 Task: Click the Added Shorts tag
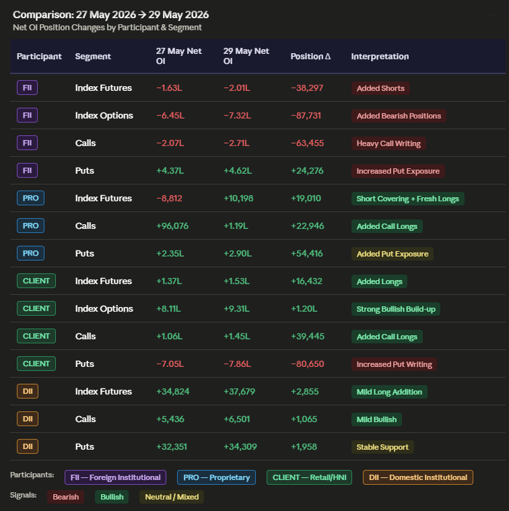tap(380, 88)
